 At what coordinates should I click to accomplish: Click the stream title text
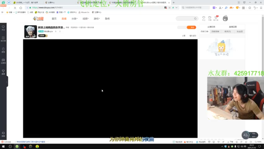coord(51,27)
